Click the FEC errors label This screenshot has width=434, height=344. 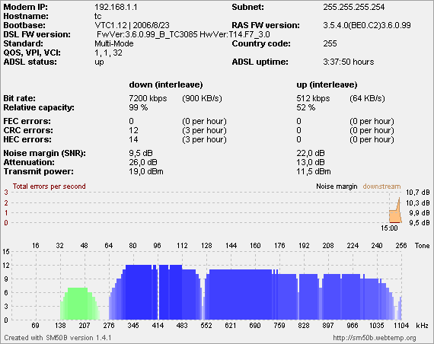[x=27, y=121]
